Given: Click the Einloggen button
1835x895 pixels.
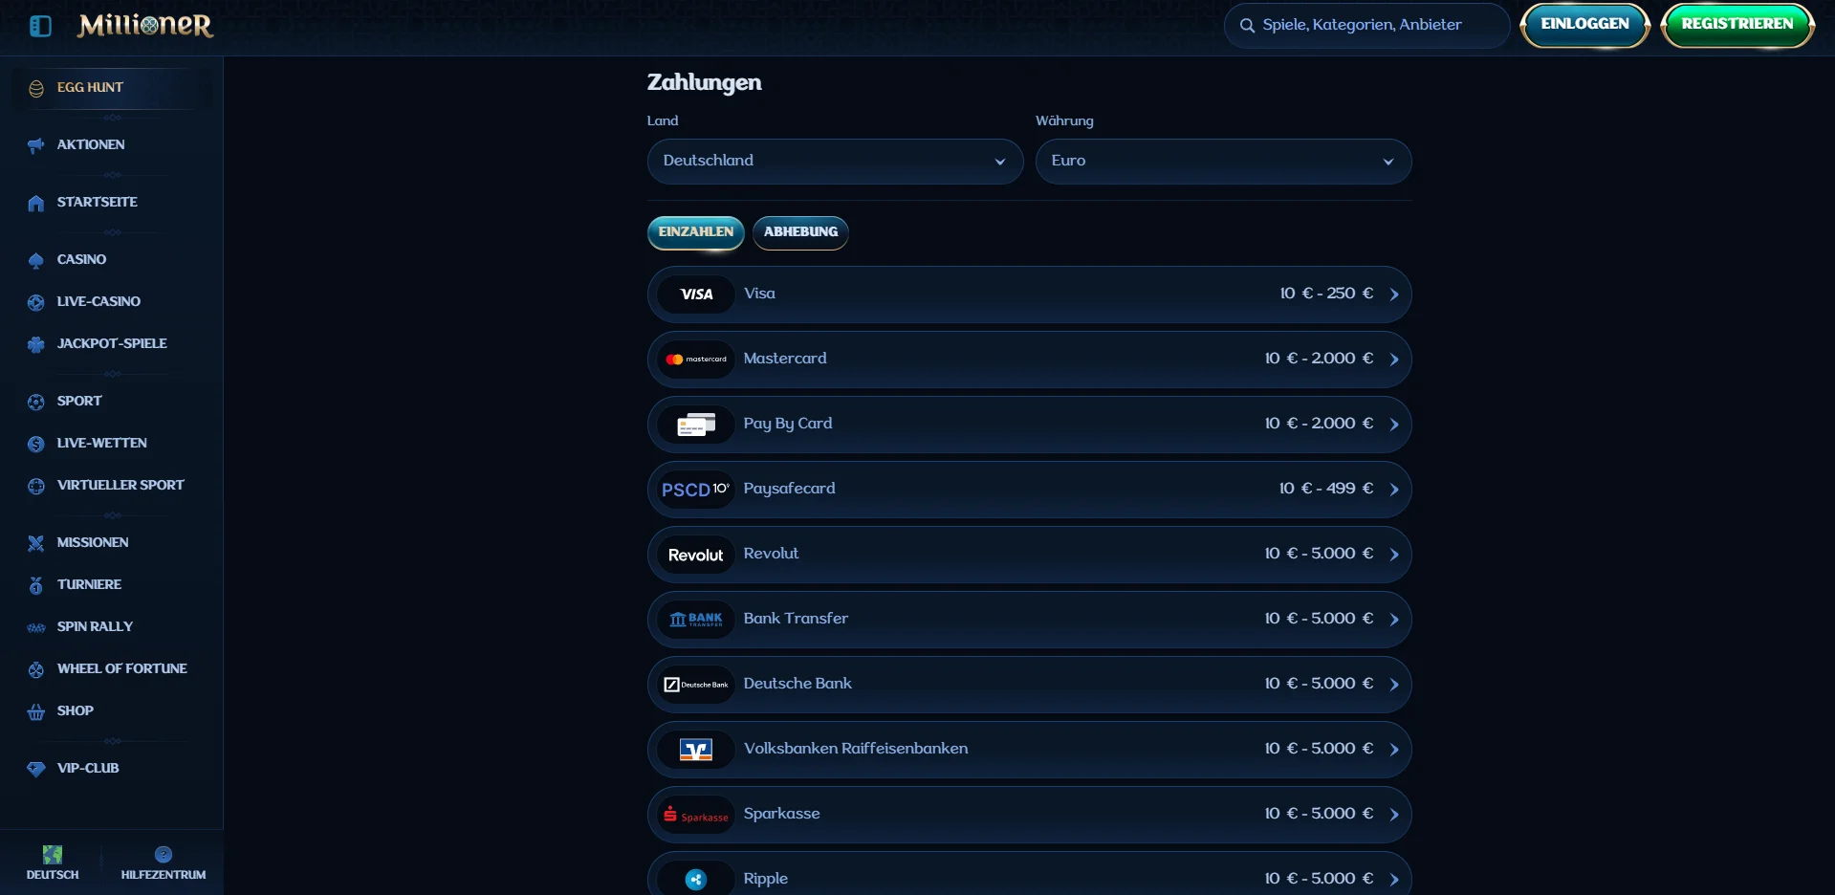Looking at the screenshot, I should click(1584, 25).
